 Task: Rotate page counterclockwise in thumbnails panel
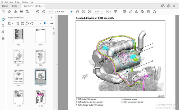click(x=27, y=23)
